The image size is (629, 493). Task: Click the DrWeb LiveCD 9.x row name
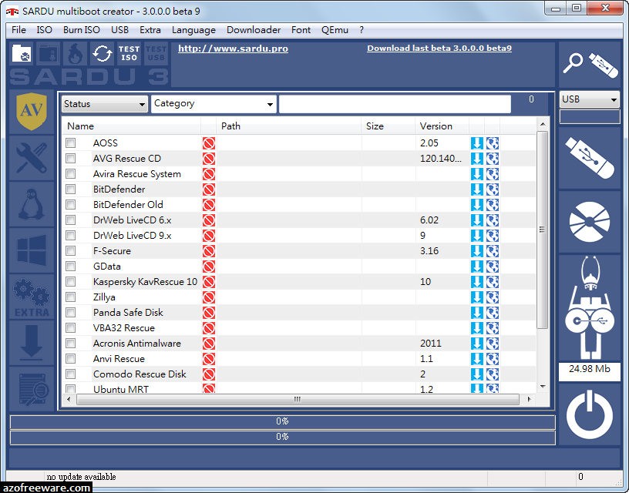(132, 235)
